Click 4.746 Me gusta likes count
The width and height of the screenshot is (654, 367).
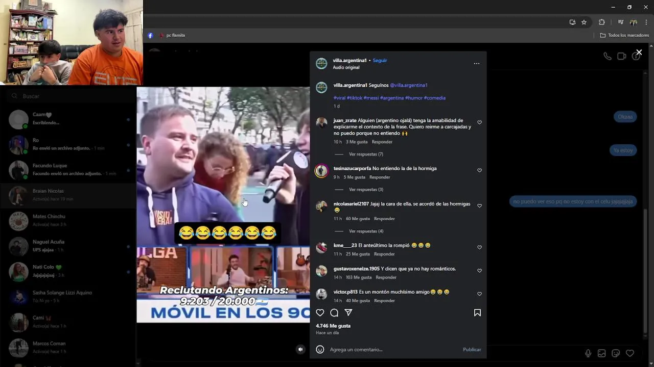333,326
